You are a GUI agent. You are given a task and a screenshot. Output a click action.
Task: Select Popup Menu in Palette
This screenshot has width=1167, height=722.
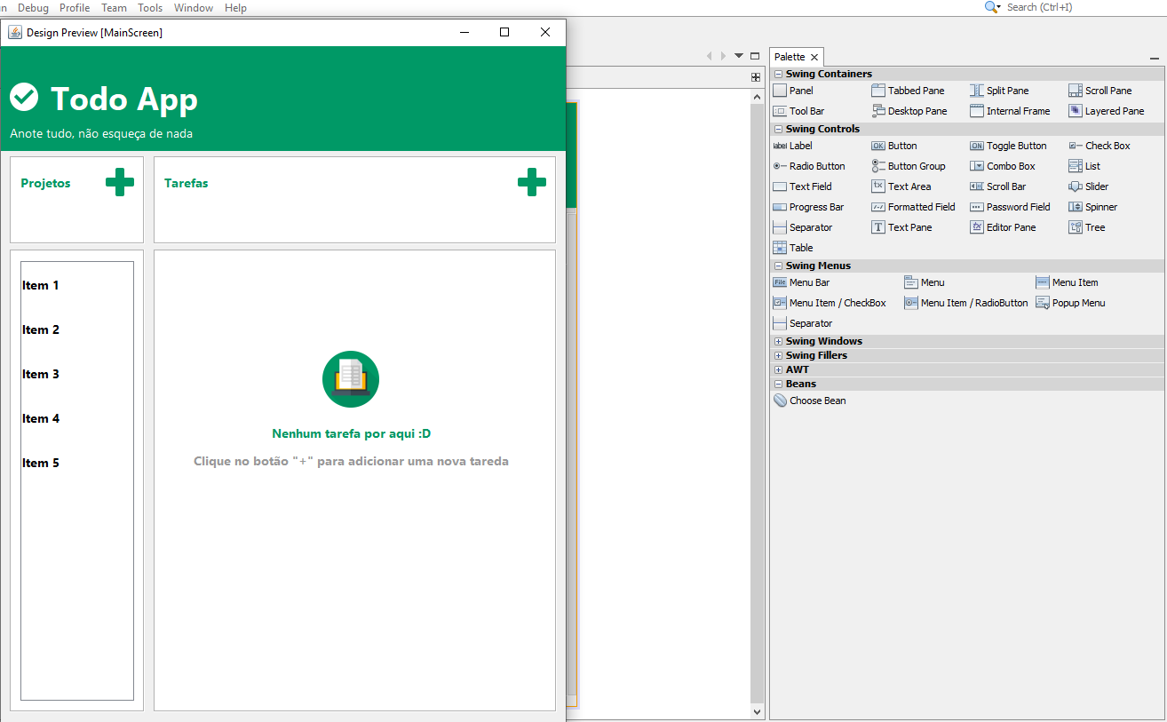click(x=1071, y=303)
